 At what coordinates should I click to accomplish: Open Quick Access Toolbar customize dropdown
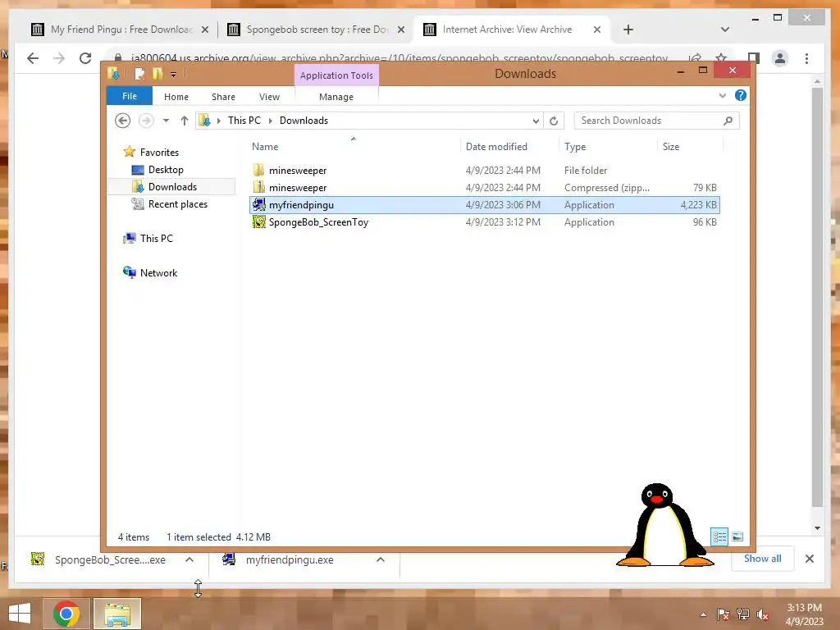click(x=174, y=75)
